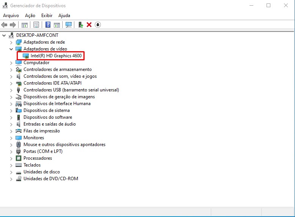Expand Adaptadores de rede node
Image resolution: width=295 pixels, height=217 pixels.
[11, 42]
